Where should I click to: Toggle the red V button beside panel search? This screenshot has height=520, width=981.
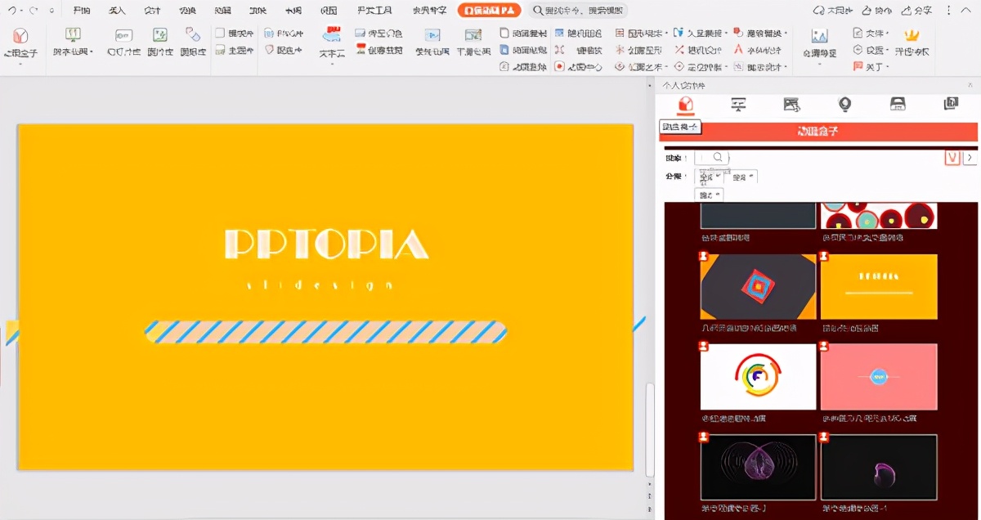952,158
